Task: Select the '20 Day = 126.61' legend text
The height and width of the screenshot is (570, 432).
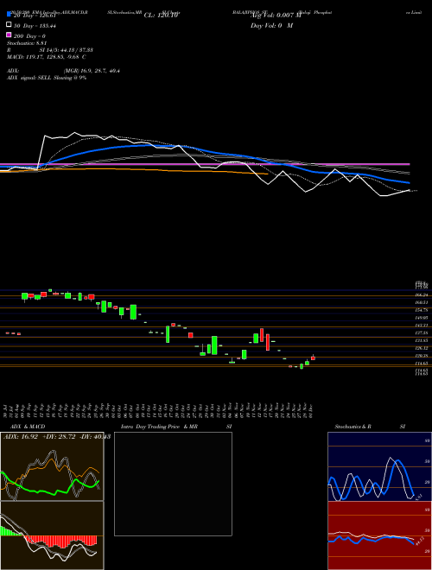Action: point(35,16)
